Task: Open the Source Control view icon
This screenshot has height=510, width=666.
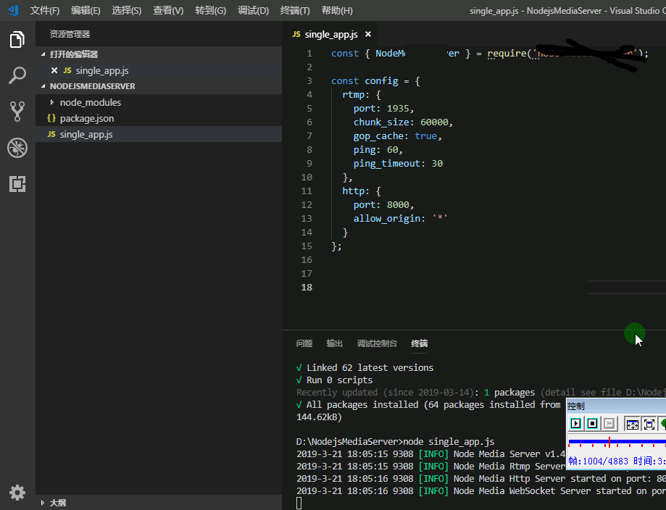Action: [x=17, y=112]
